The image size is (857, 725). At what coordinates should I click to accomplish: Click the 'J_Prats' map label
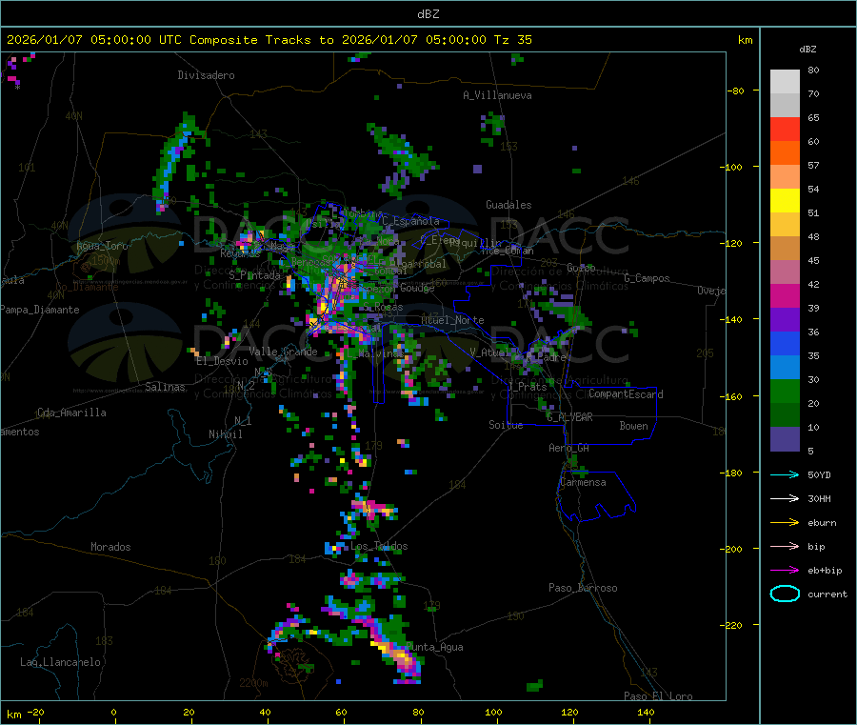tap(527, 386)
